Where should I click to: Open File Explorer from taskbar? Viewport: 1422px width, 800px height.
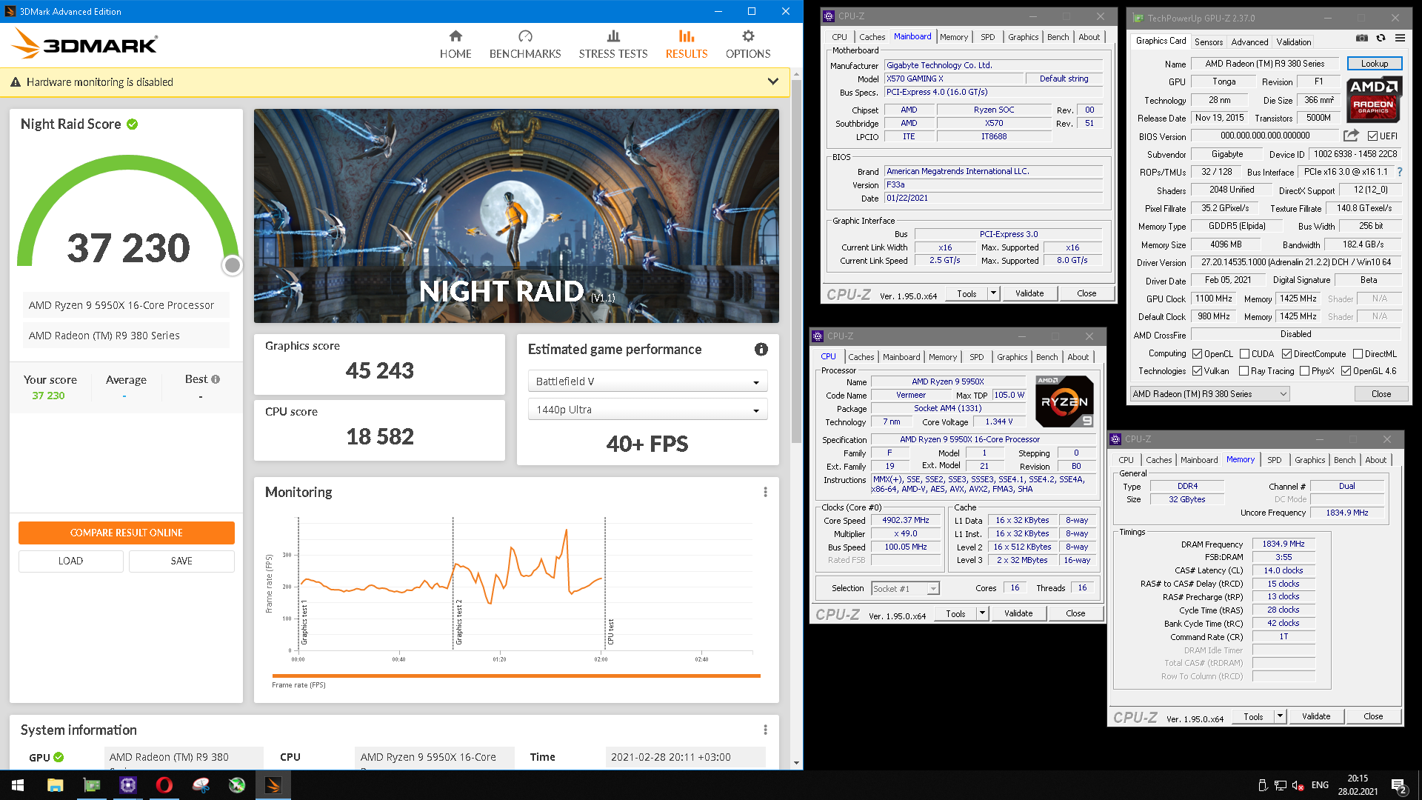[55, 785]
